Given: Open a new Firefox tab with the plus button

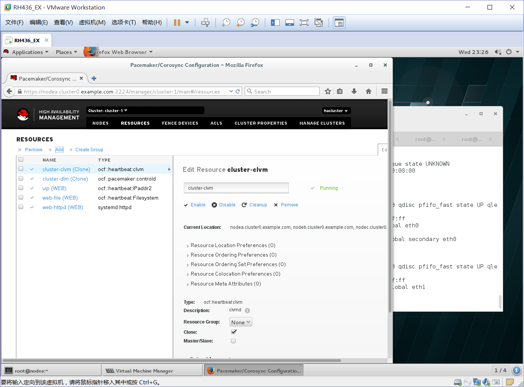Looking at the screenshot, I should [94, 78].
